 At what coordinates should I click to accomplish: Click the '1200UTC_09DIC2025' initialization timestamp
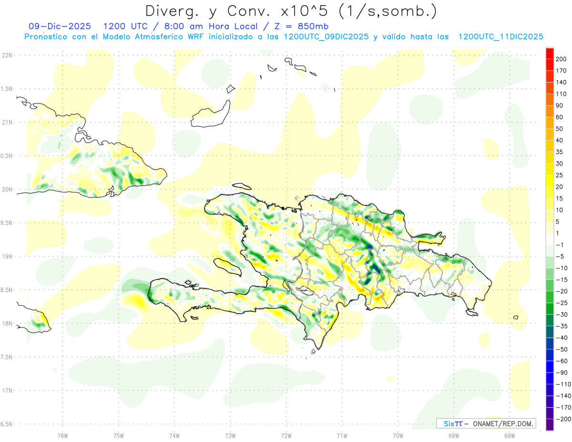[326, 37]
